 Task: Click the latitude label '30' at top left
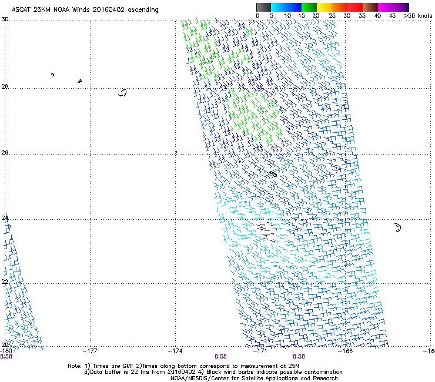click(x=5, y=19)
